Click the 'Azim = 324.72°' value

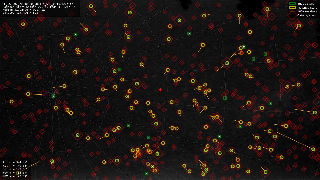15,162
